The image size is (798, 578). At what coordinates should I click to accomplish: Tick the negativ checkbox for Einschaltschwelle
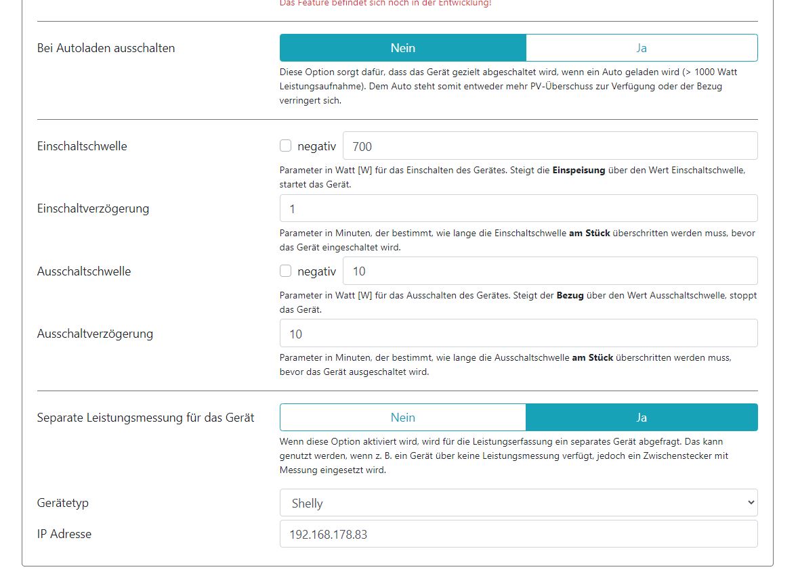(x=286, y=146)
